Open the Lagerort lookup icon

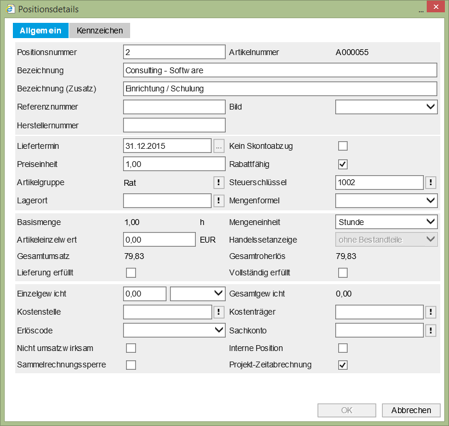click(x=219, y=201)
